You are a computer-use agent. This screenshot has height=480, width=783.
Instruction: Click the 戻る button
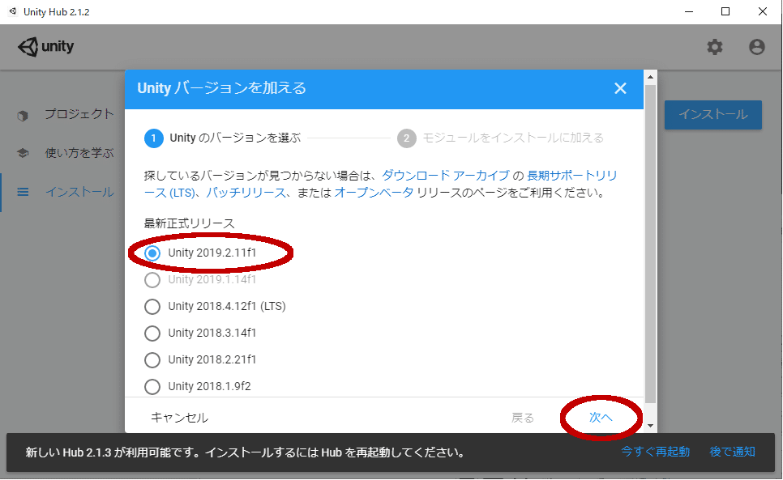522,418
